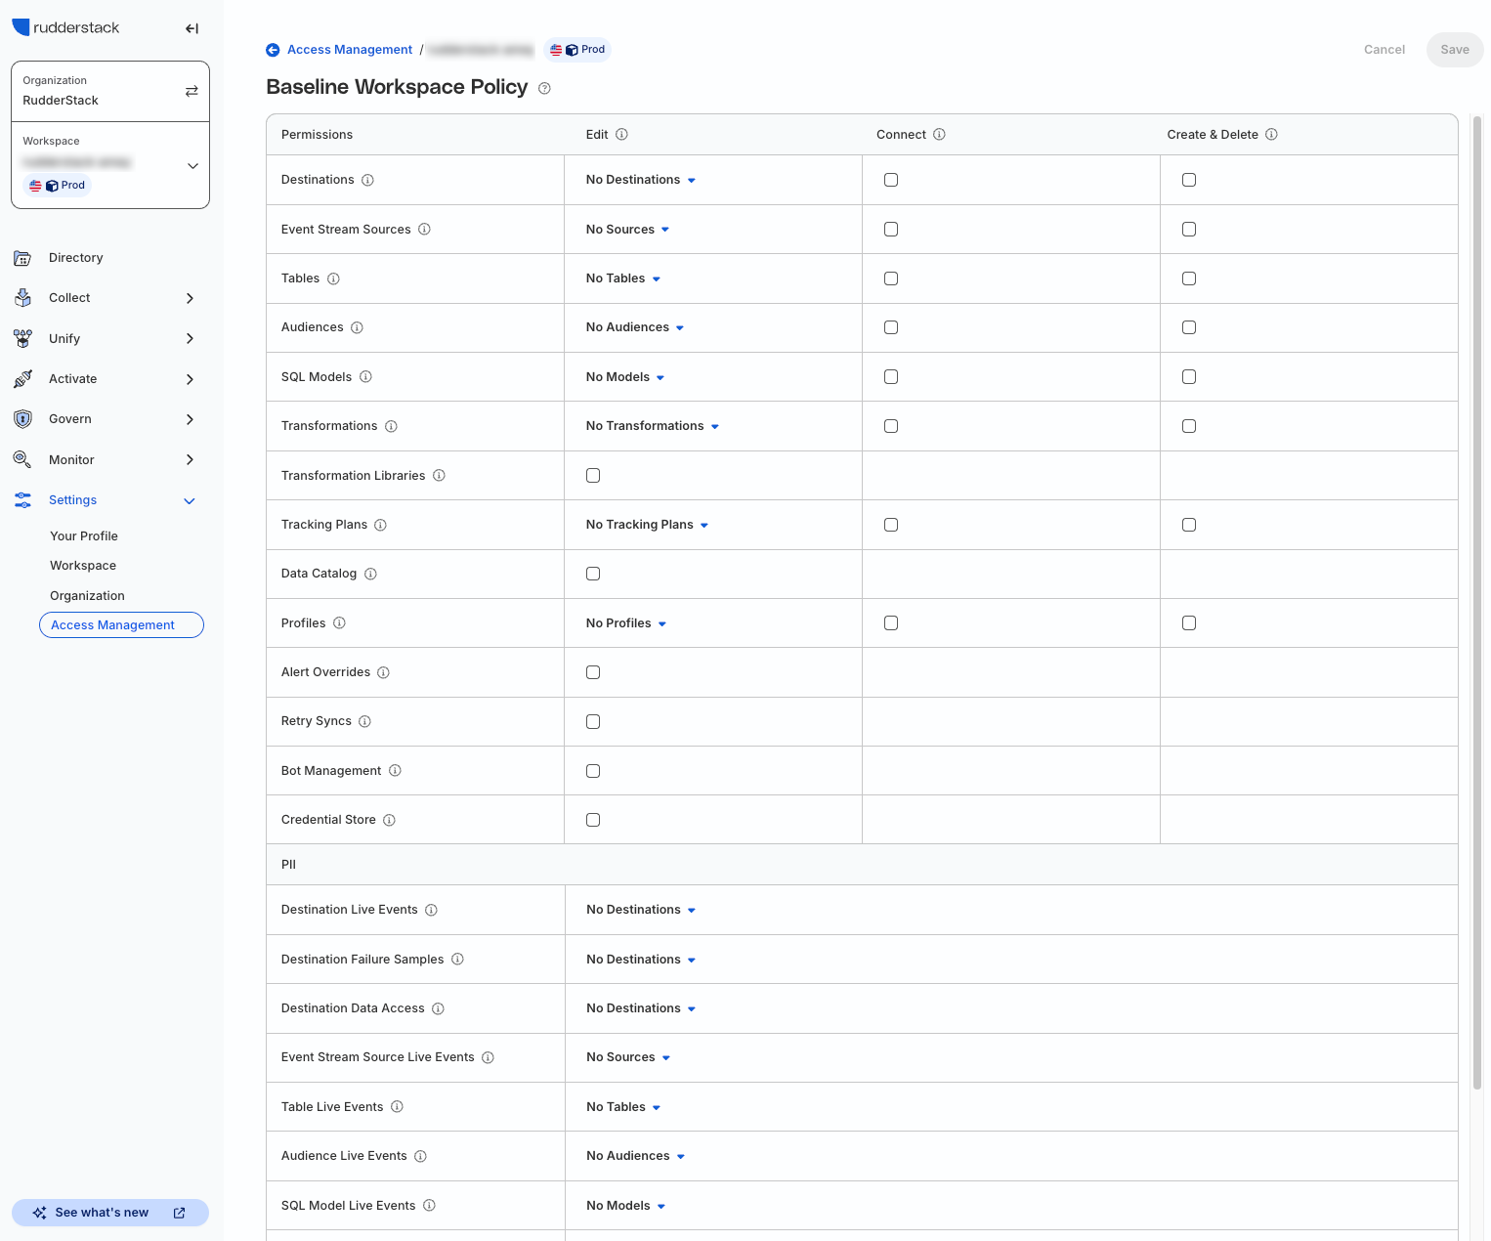Click the info icon next to Credential Store

tap(389, 820)
